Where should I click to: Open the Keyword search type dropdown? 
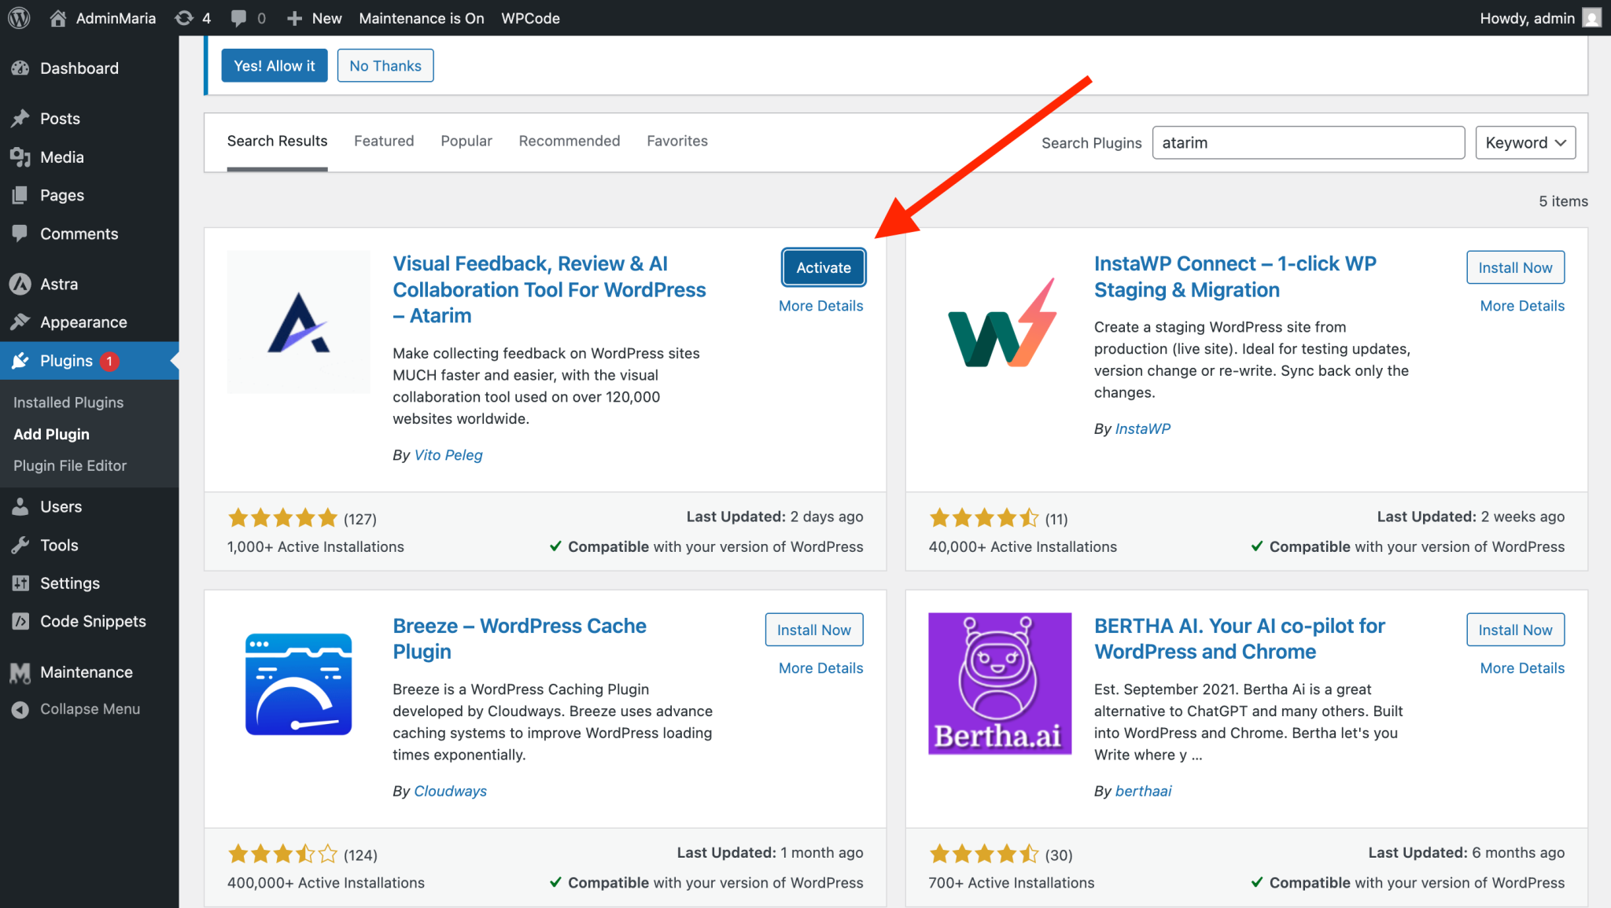(x=1524, y=142)
